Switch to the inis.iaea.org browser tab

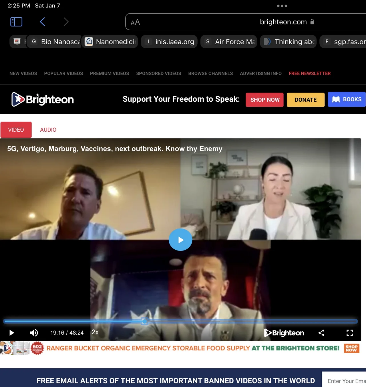(x=169, y=42)
